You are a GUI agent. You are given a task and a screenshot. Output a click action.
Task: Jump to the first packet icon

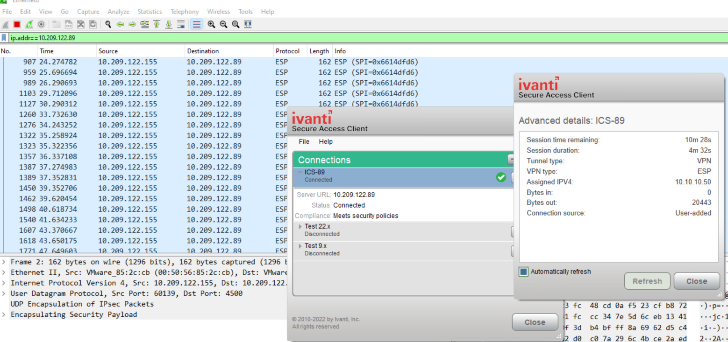click(157, 25)
